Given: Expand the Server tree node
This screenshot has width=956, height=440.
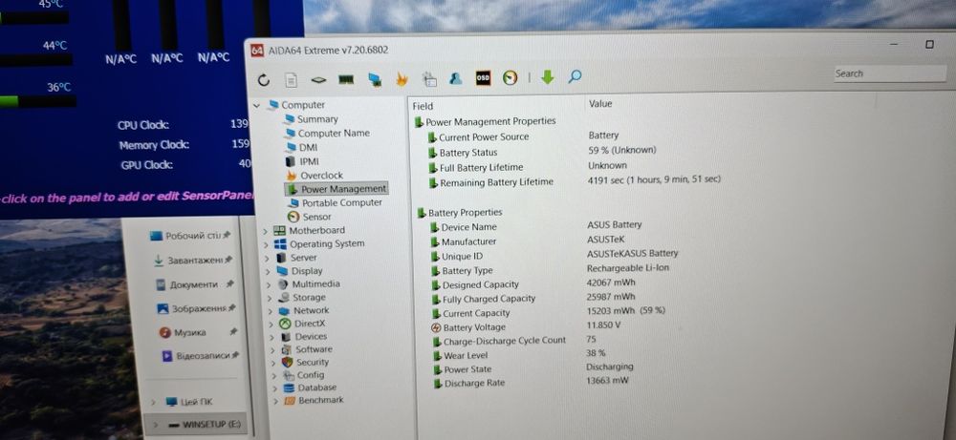Looking at the screenshot, I should [x=267, y=258].
